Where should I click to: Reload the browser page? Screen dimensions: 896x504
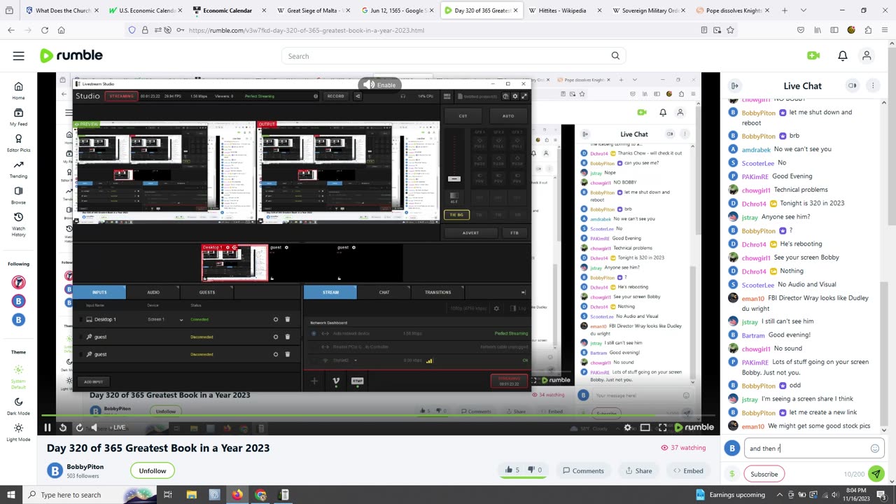pyautogui.click(x=45, y=30)
